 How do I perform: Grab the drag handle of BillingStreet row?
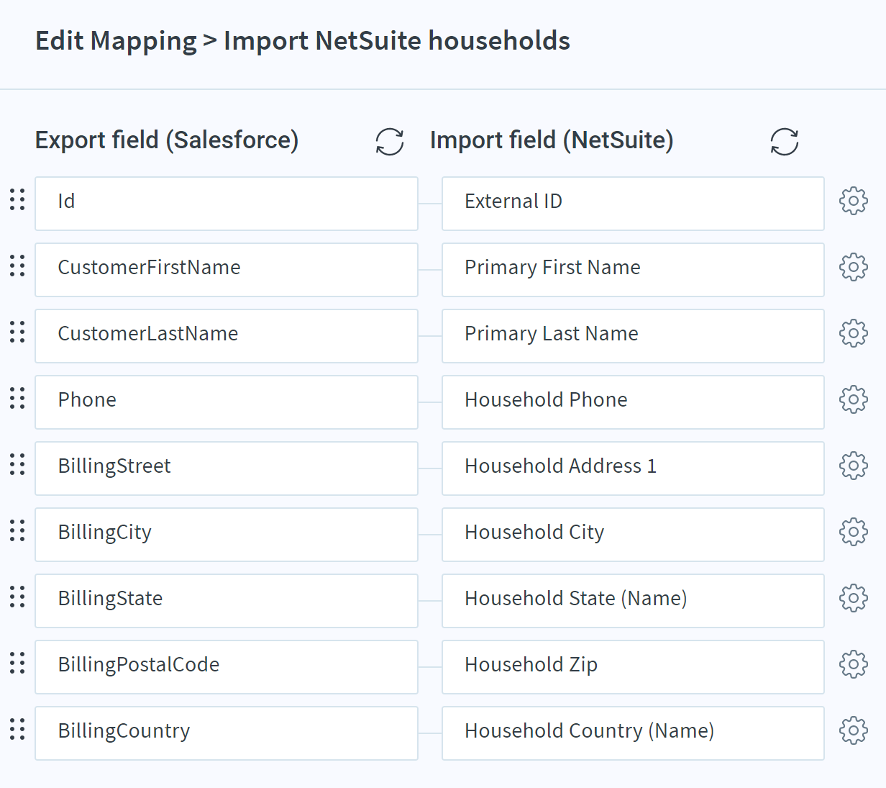point(17,464)
